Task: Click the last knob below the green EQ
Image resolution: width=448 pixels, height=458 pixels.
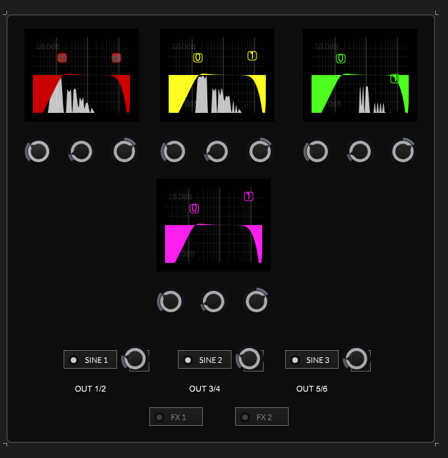Action: (x=403, y=151)
